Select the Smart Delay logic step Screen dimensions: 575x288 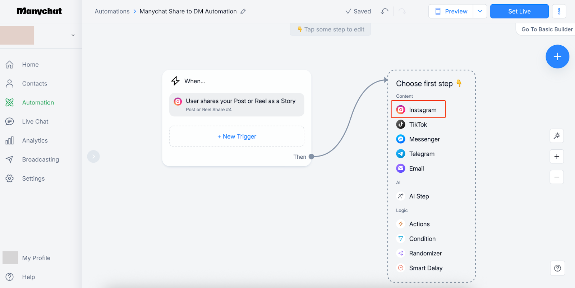[x=425, y=268]
